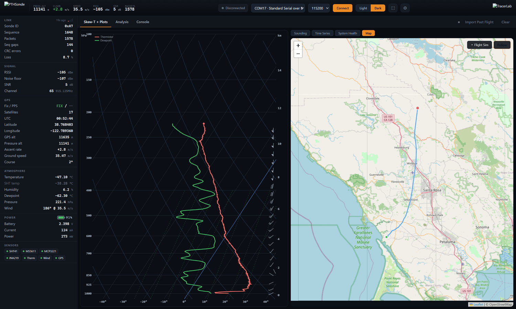Click the Ground speed value 35.47

[61, 156]
